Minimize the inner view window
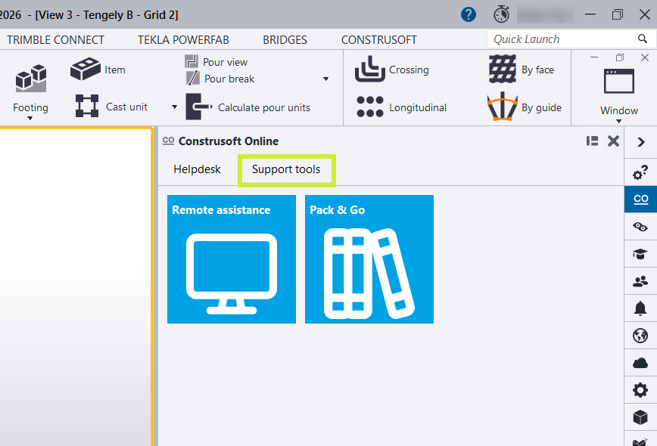 pos(594,57)
